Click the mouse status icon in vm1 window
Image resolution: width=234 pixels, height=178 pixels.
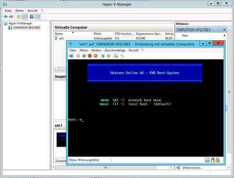click(x=213, y=160)
